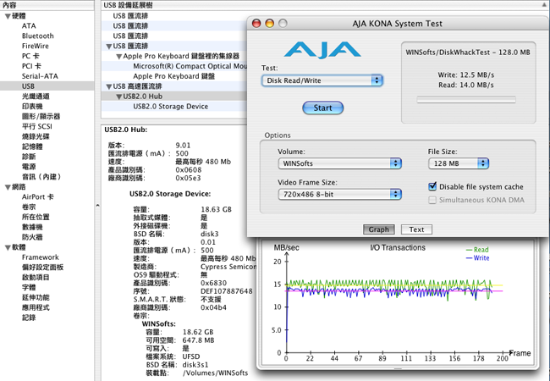Select 啟動項目 in the sidebar
550x381 pixels.
(x=36, y=277)
